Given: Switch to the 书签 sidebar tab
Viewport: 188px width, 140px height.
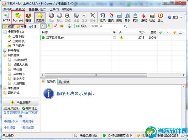Looking at the screenshot, I should (21, 27).
